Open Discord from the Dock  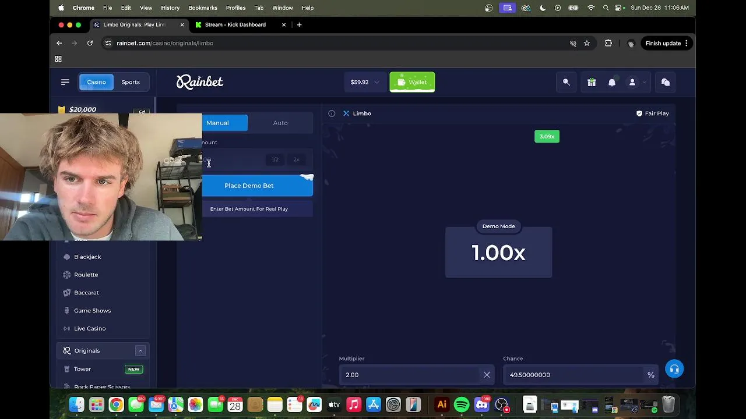pyautogui.click(x=482, y=404)
